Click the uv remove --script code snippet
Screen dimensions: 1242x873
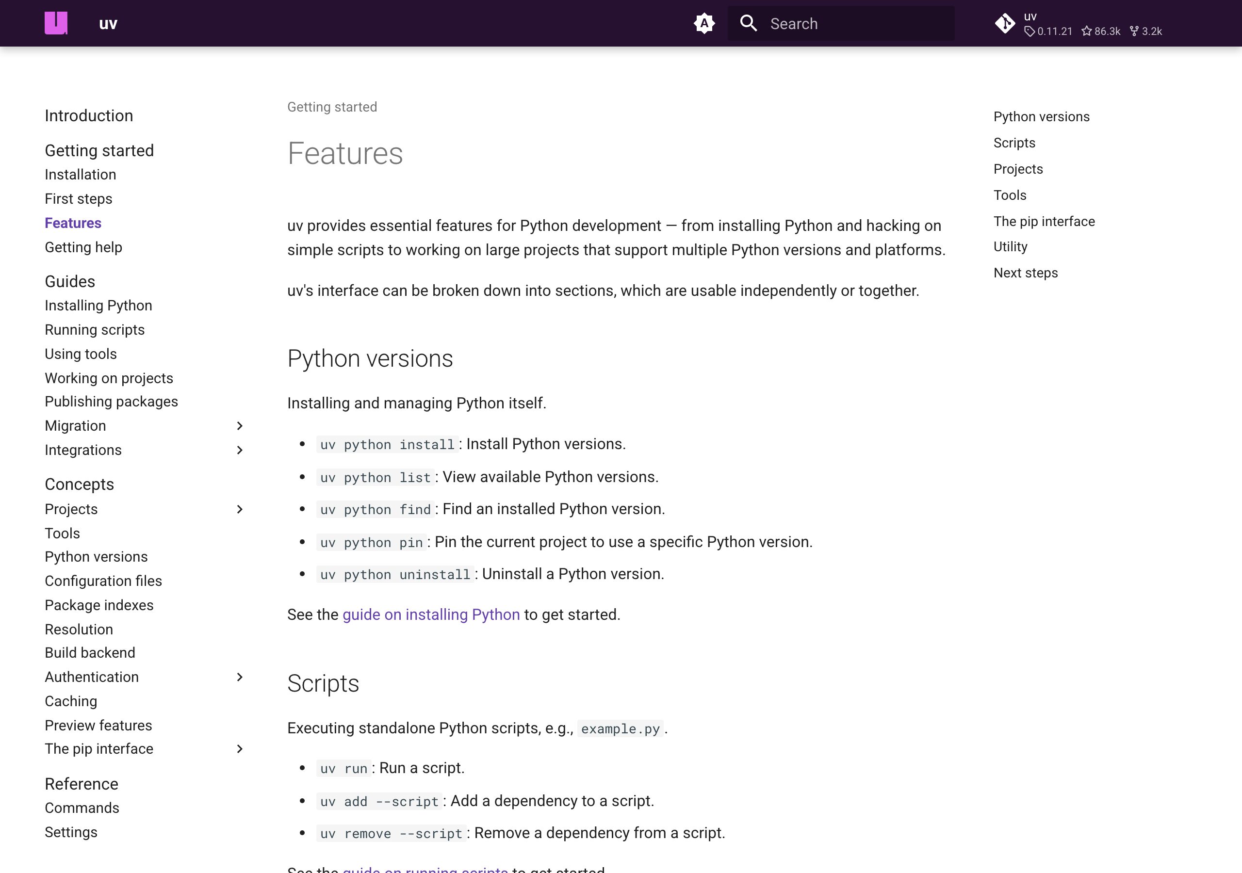392,834
